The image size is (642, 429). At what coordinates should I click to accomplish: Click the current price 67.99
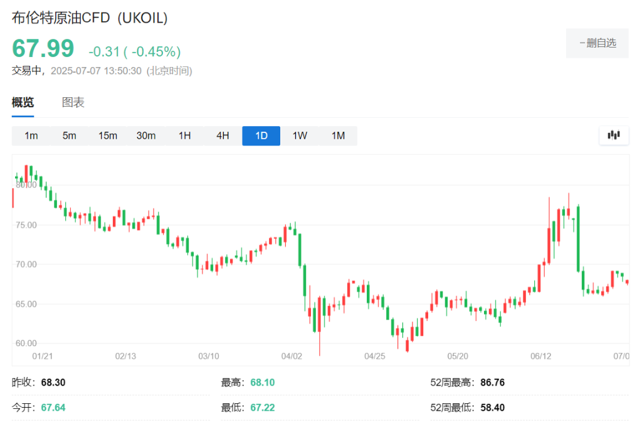click(43, 48)
